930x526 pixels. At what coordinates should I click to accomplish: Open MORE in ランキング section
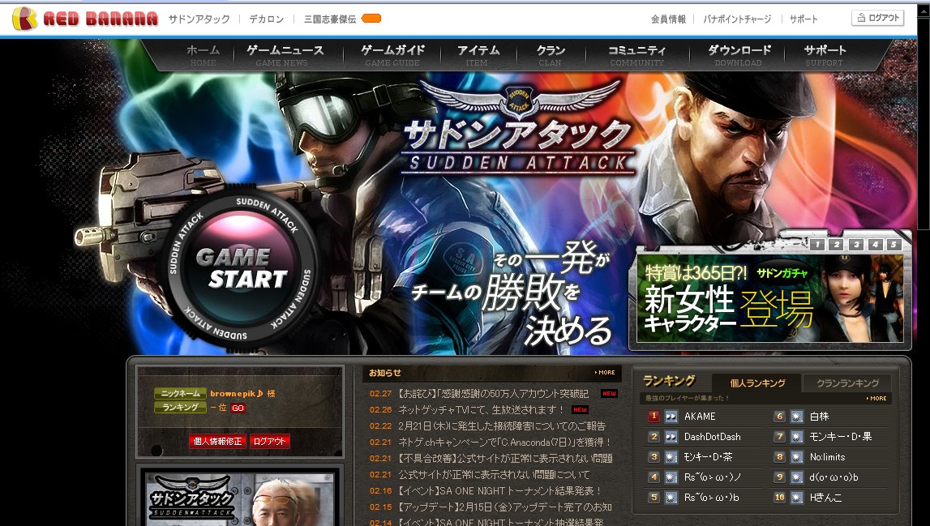tap(876, 399)
